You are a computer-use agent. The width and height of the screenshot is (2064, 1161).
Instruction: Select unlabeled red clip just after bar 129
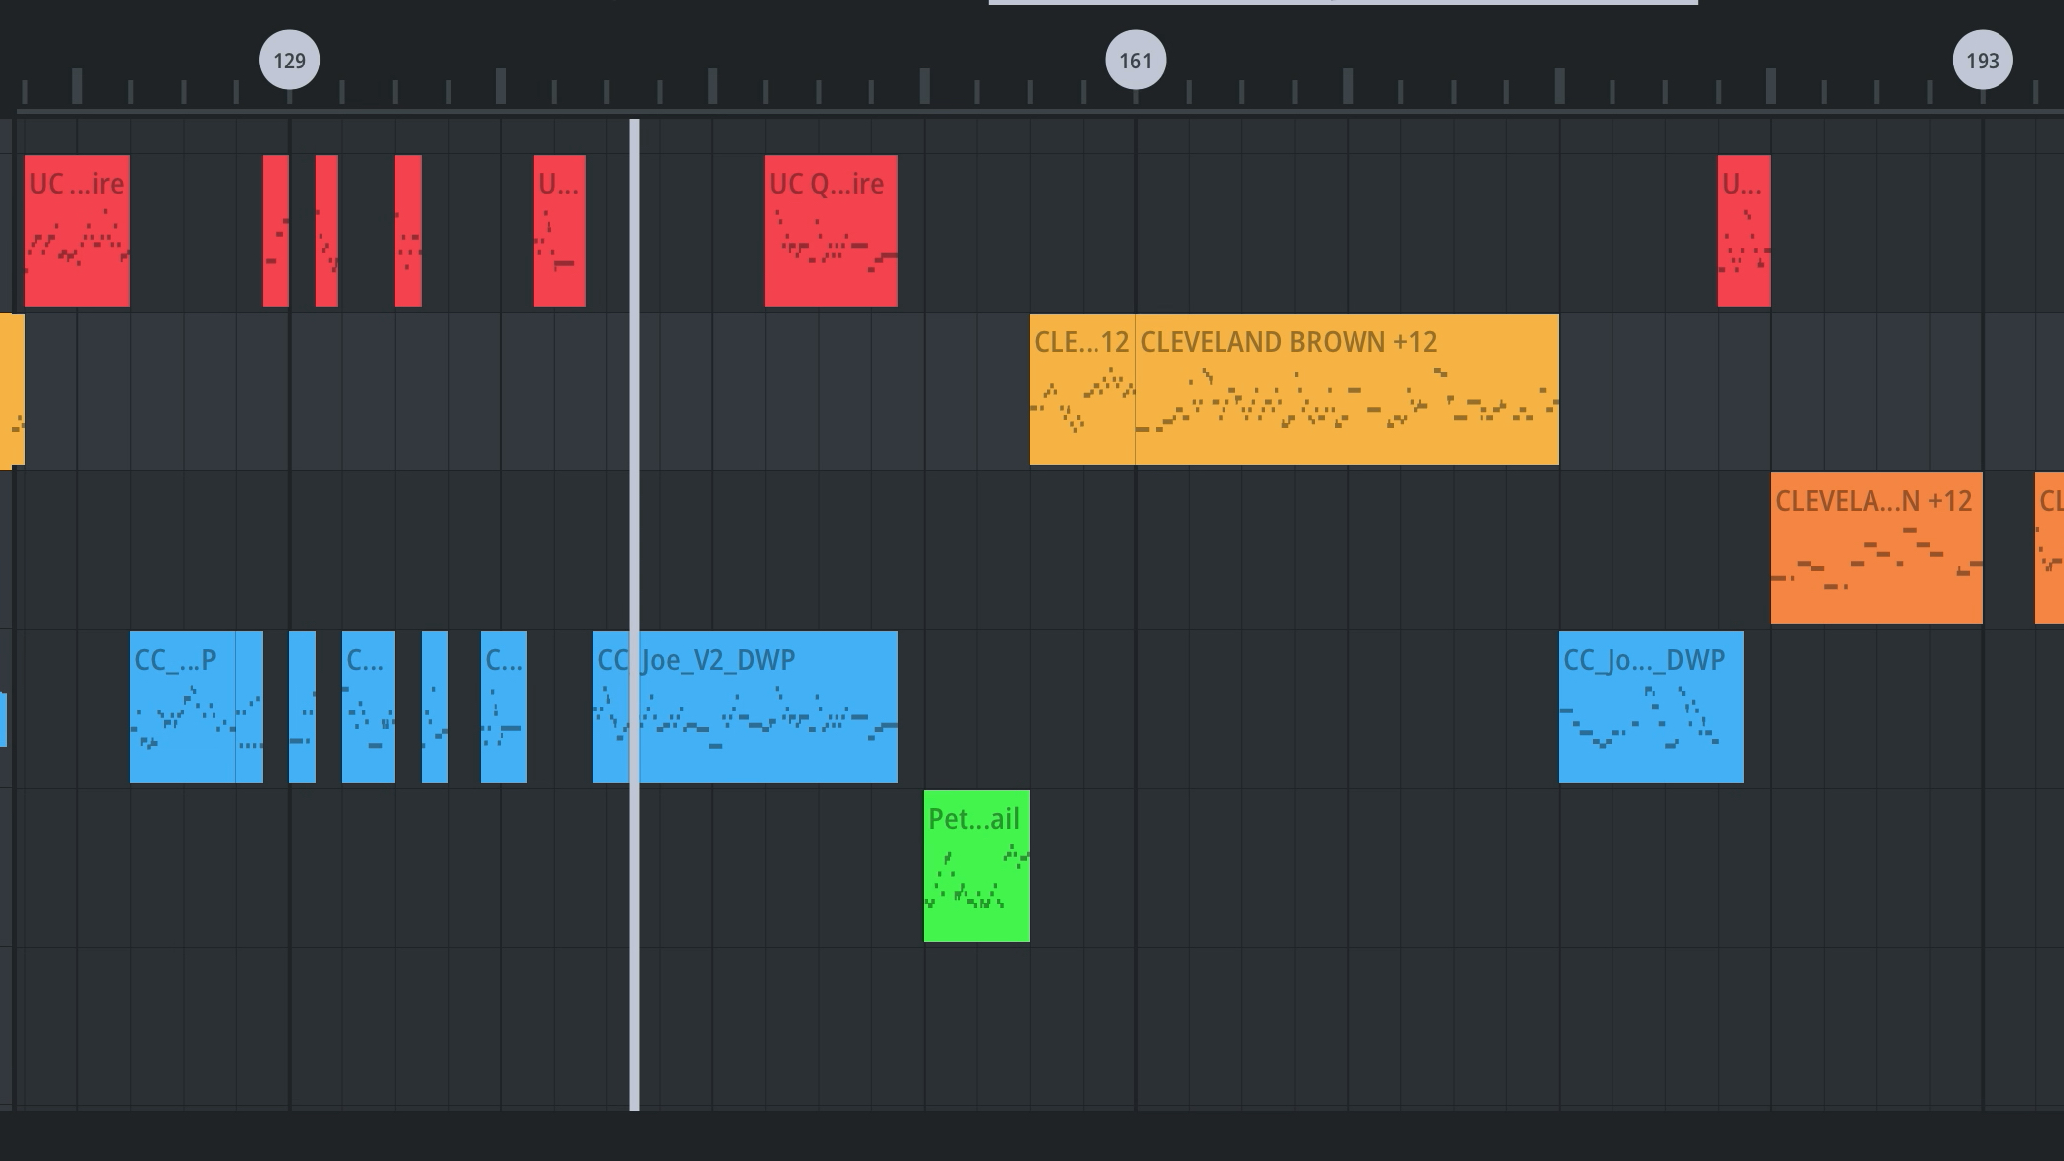326,230
